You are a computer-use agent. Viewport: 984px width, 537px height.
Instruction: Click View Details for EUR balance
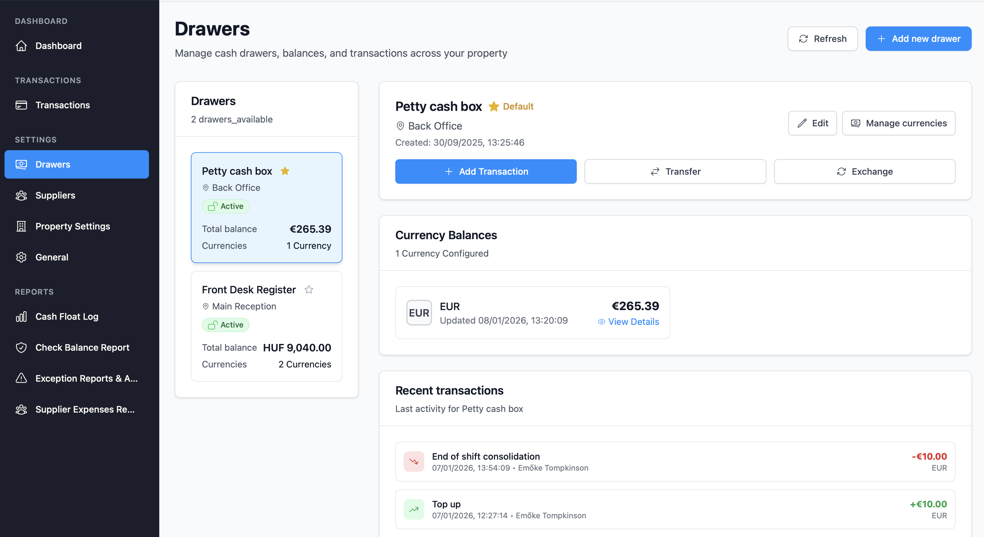coord(633,322)
